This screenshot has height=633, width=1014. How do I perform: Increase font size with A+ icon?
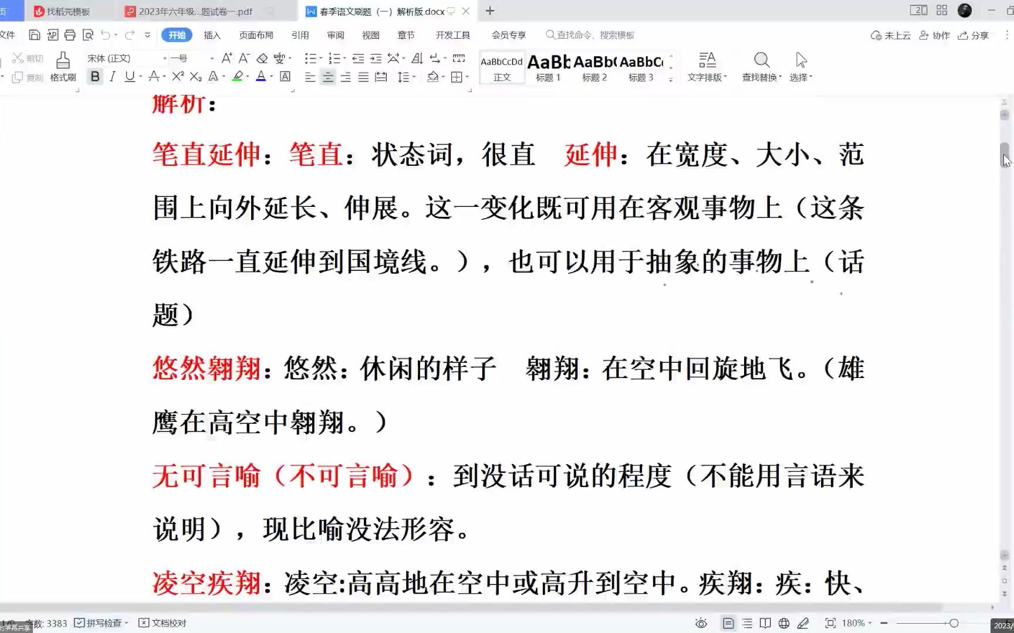[227, 58]
